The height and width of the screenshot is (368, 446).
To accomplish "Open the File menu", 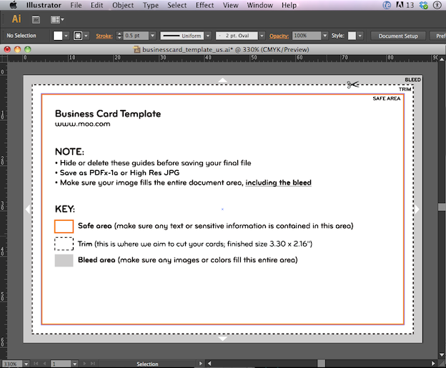I will [76, 5].
